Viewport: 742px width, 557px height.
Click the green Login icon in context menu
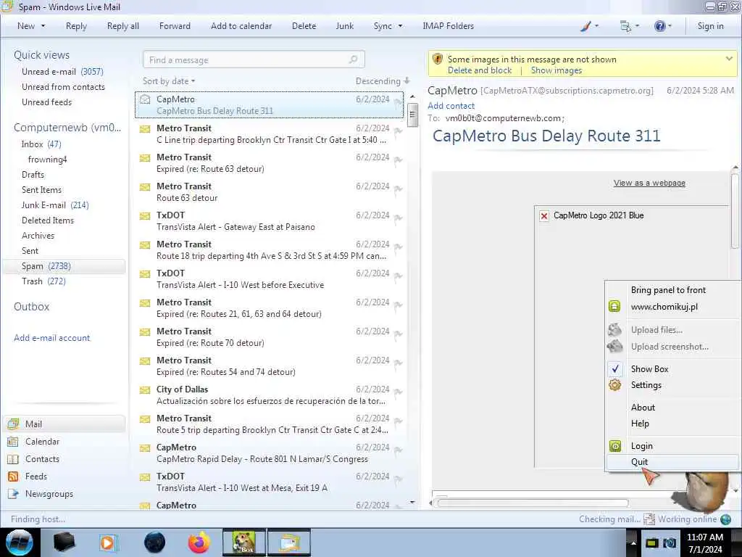click(614, 446)
